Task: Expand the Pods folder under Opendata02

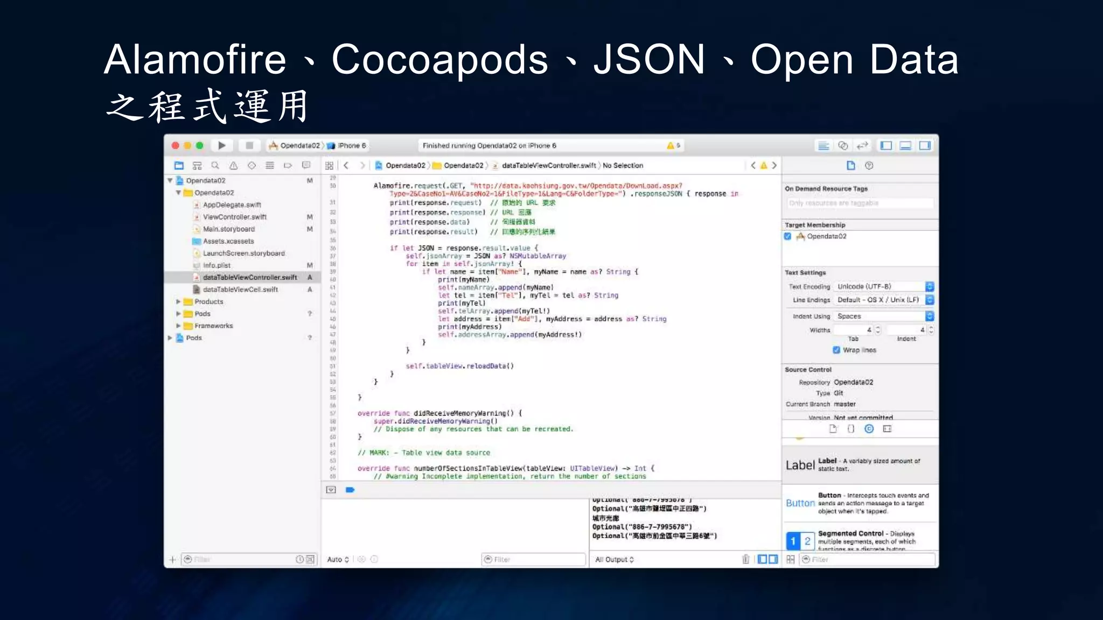Action: [178, 313]
